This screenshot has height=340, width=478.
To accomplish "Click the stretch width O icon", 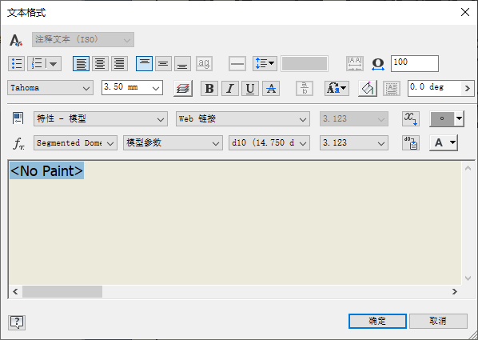I will [x=378, y=64].
